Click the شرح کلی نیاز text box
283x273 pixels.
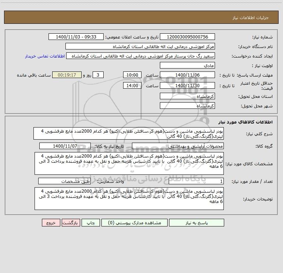point(129,133)
